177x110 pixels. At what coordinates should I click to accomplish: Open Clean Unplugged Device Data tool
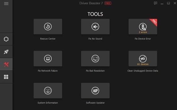(143, 59)
